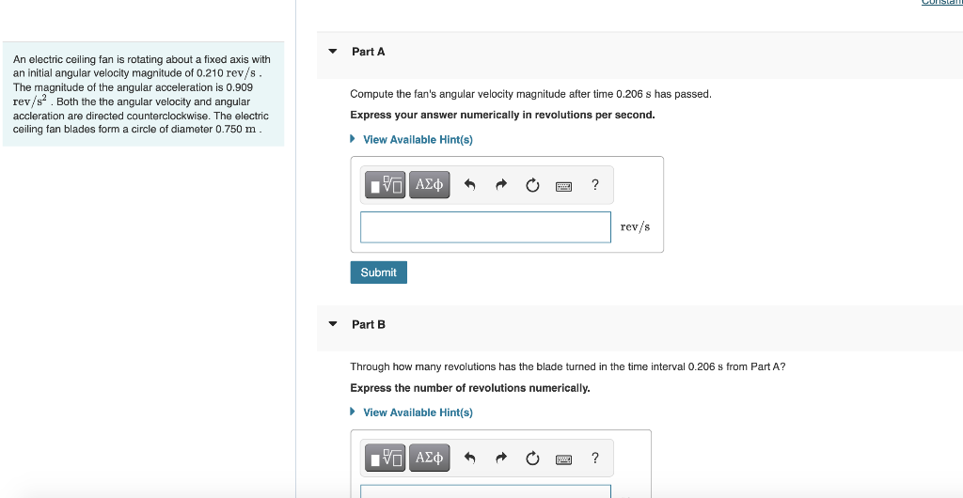Open Greek symbols palette in Part B

(429, 458)
